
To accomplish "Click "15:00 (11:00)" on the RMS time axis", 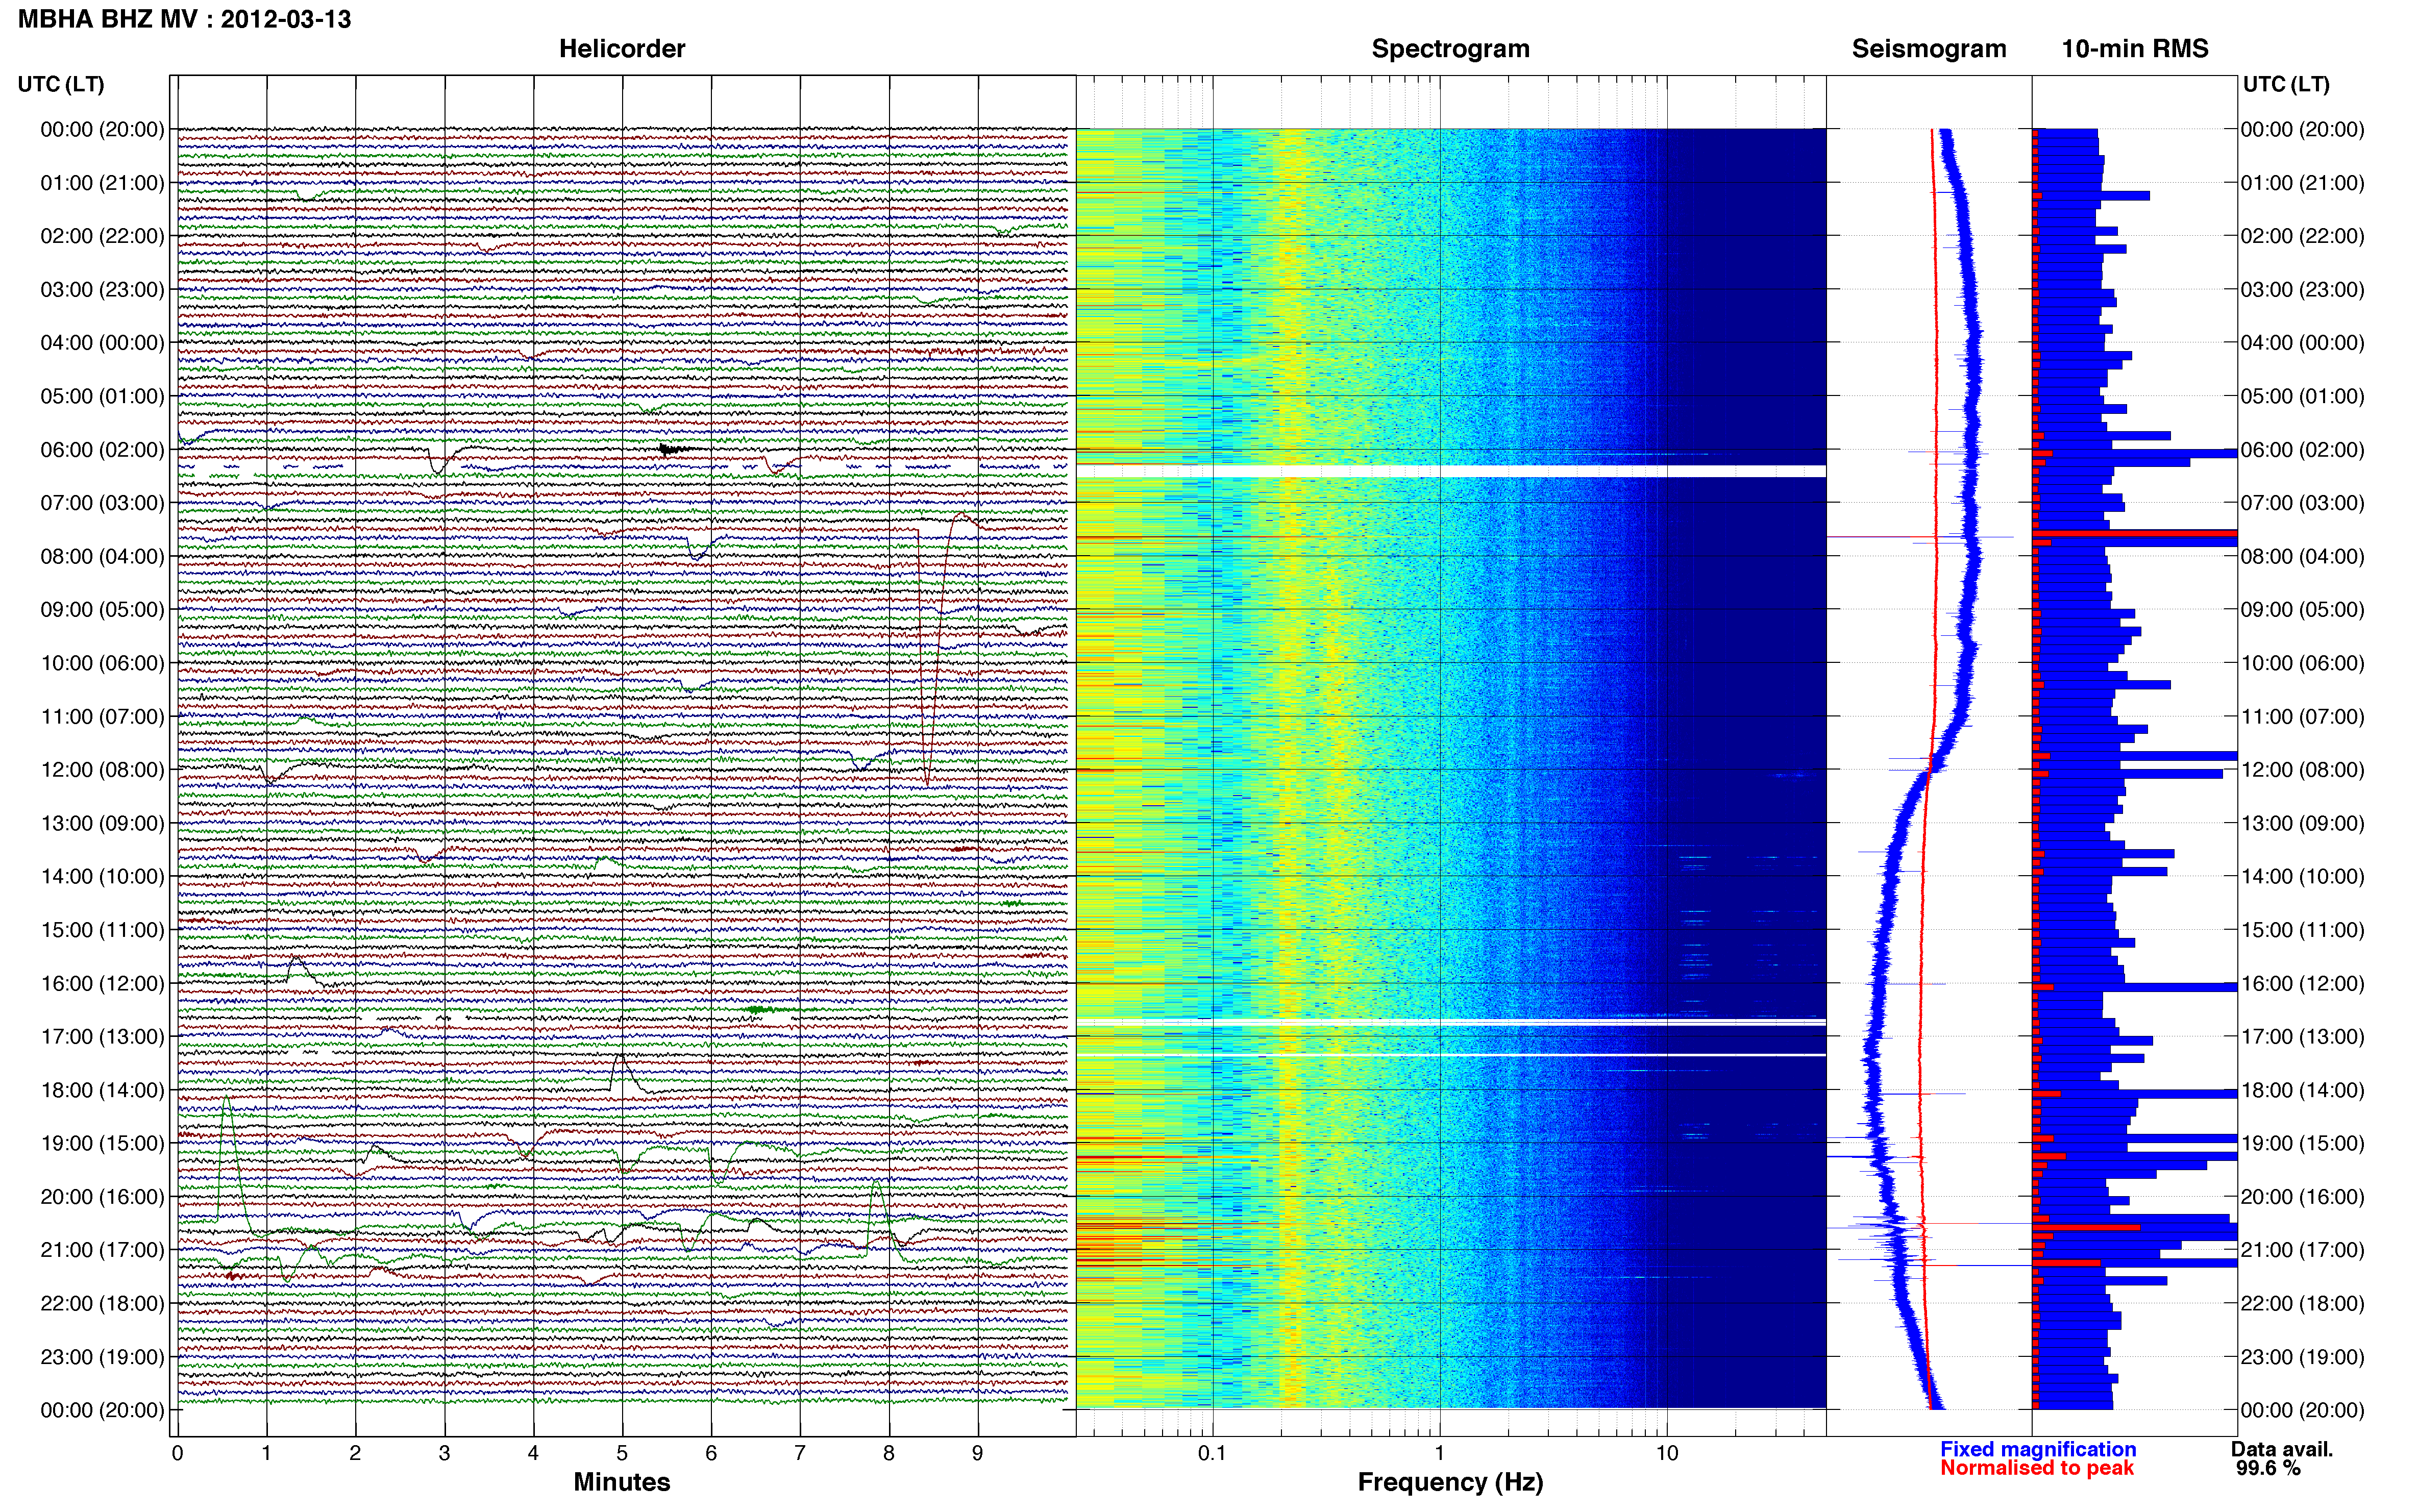I will coord(2302,930).
